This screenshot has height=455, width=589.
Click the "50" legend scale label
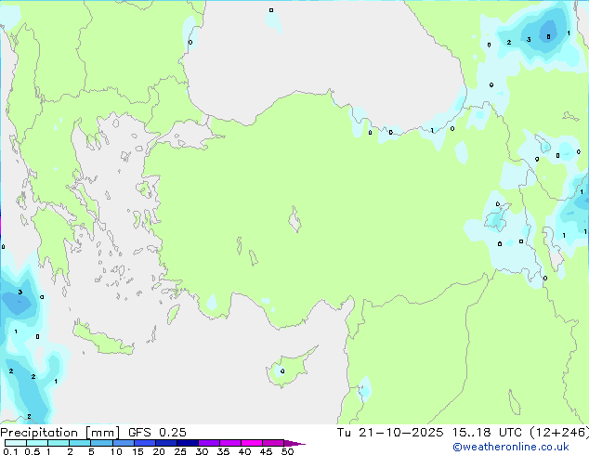(x=288, y=451)
